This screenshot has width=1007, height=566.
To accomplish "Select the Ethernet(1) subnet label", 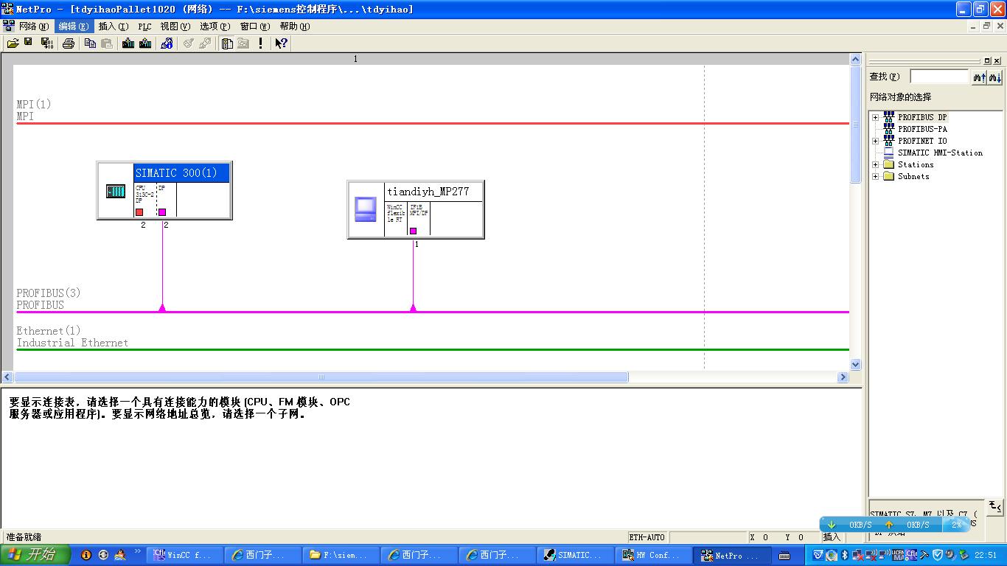I will (49, 331).
